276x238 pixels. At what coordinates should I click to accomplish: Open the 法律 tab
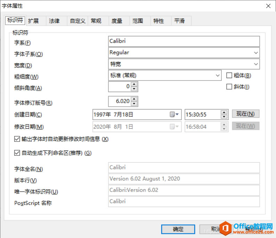(57, 21)
